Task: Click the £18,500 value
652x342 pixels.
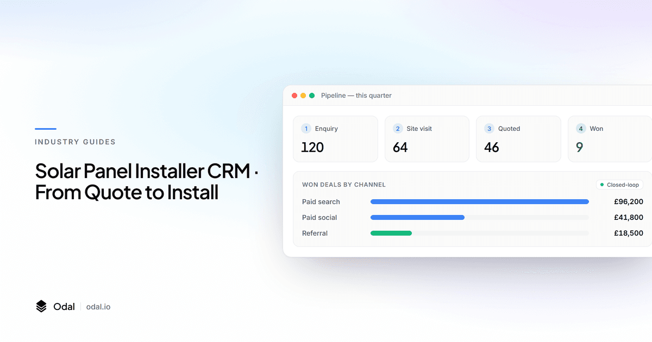Action: tap(629, 233)
